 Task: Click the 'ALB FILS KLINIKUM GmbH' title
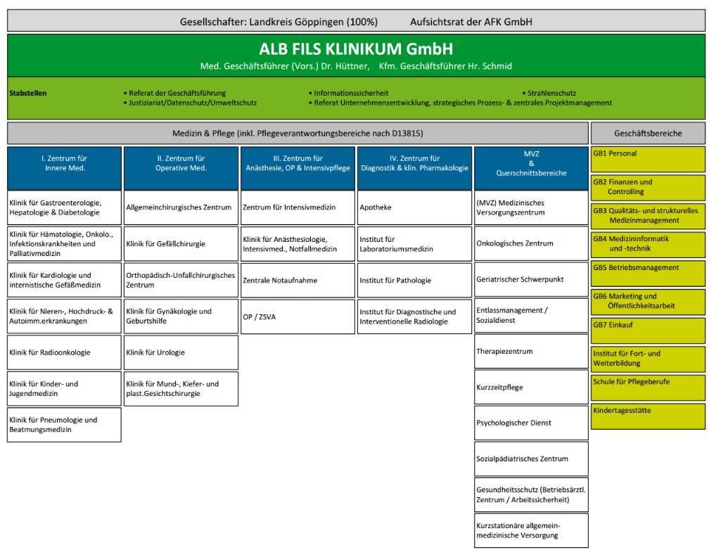(356, 49)
